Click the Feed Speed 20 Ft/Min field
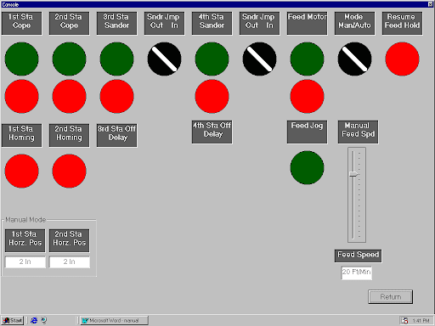The width and height of the screenshot is (435, 326). tap(357, 273)
